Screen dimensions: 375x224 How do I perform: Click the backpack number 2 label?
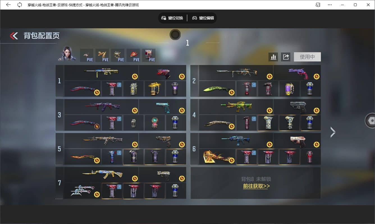click(194, 81)
